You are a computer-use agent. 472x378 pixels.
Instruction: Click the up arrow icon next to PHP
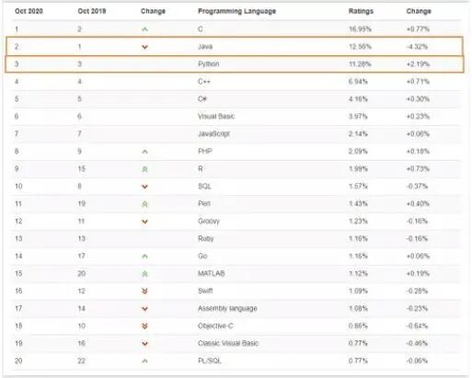[x=144, y=152]
